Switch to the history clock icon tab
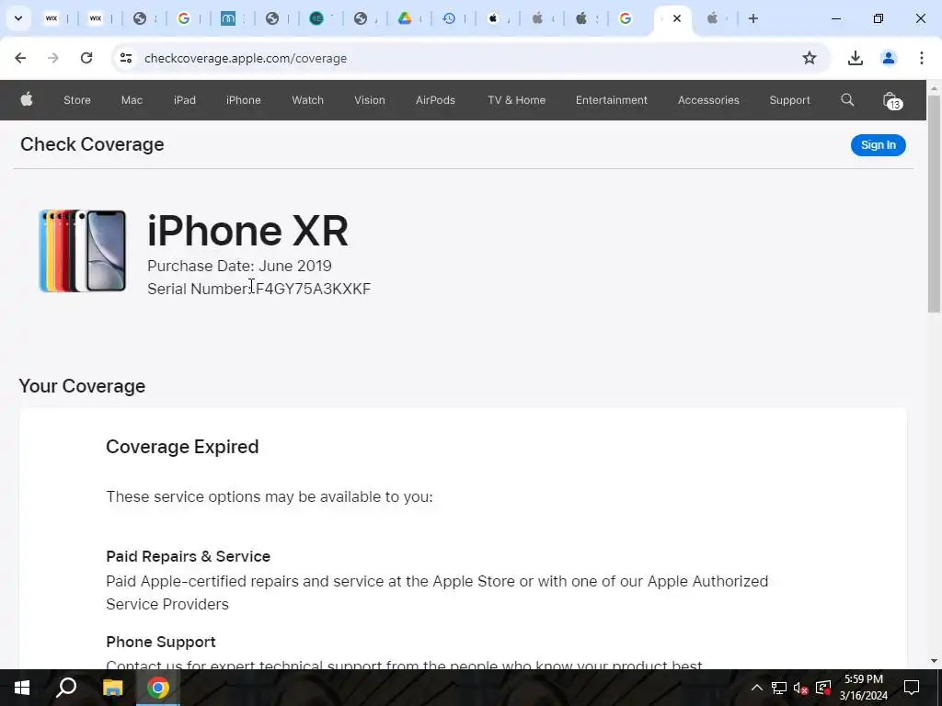 449,18
